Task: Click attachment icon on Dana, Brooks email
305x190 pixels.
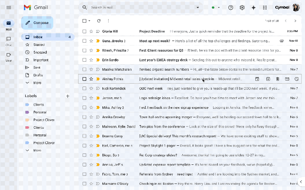Action: [x=282, y=41]
